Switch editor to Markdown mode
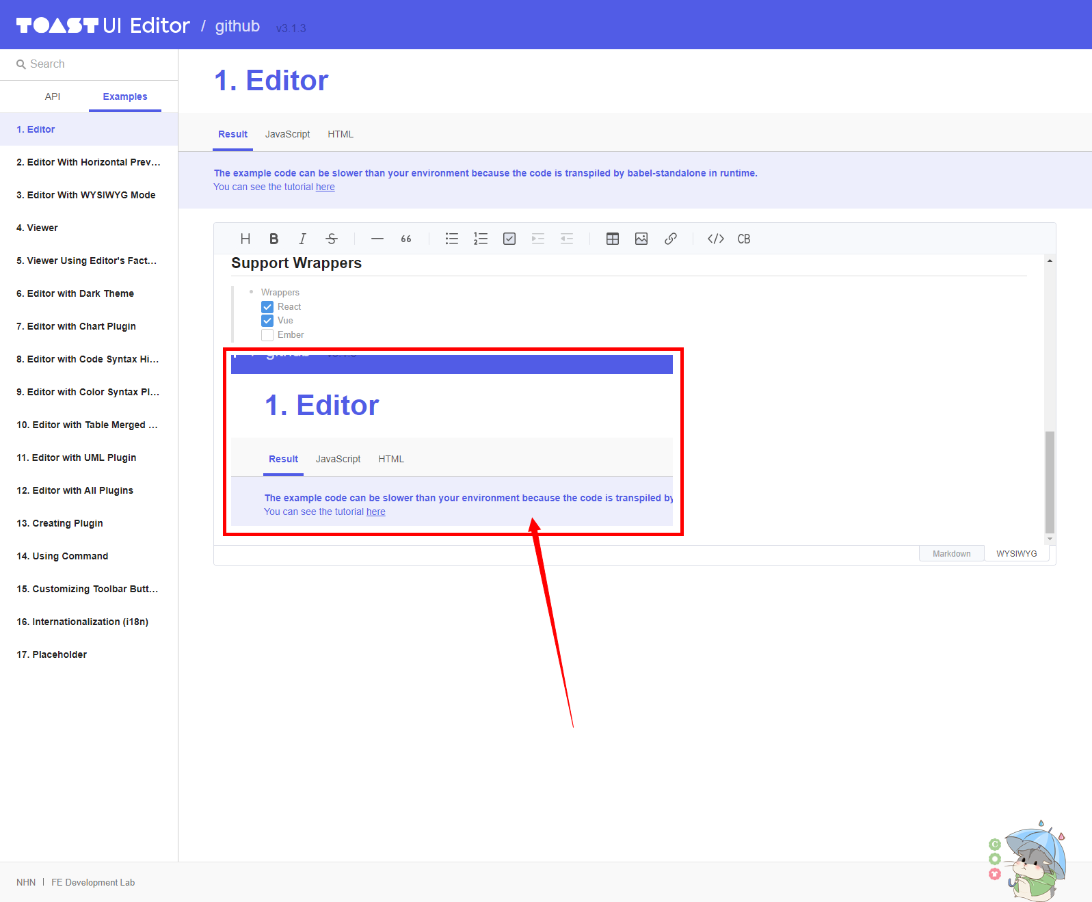 click(x=951, y=553)
